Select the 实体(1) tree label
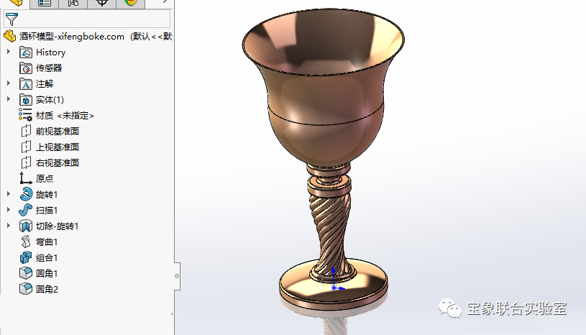Image resolution: width=586 pixels, height=335 pixels. (50, 100)
